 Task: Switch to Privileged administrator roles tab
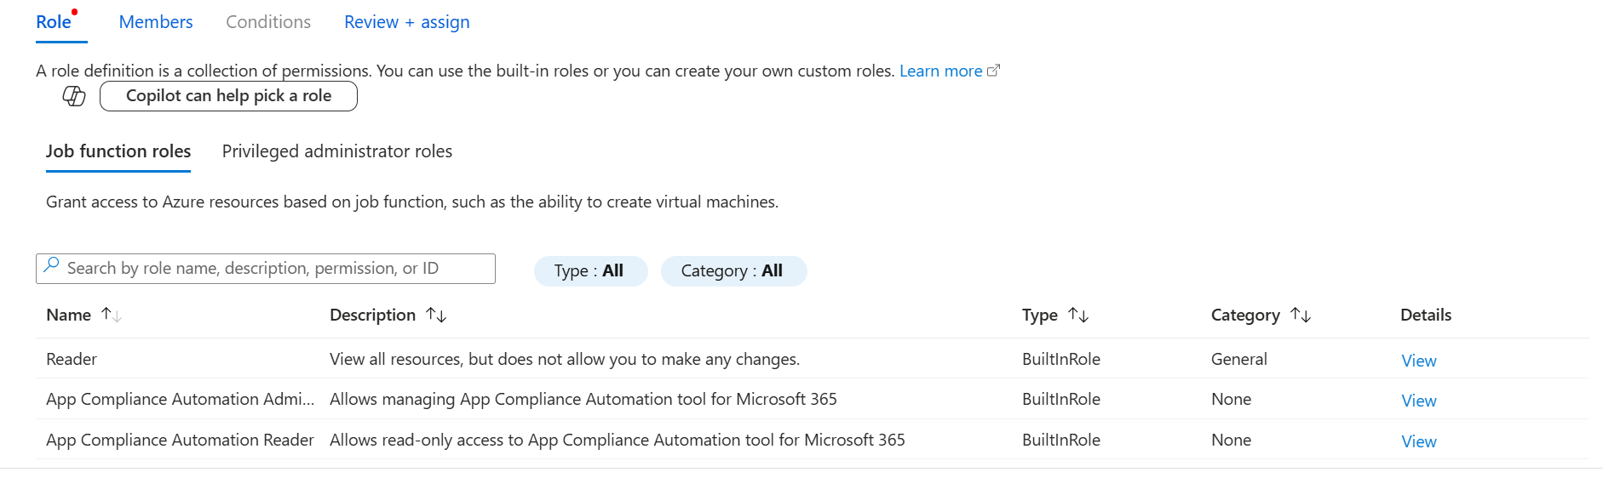[337, 151]
